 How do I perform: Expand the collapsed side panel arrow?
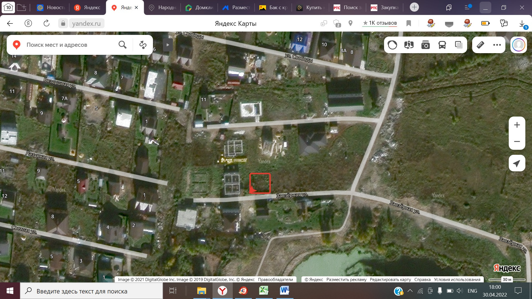[x=168, y=45]
